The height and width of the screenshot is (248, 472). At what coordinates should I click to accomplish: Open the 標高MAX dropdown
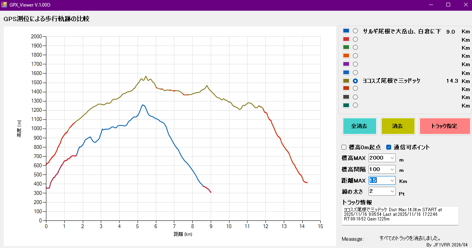pos(392,158)
